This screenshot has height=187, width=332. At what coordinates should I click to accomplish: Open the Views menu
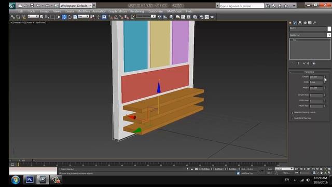57,11
